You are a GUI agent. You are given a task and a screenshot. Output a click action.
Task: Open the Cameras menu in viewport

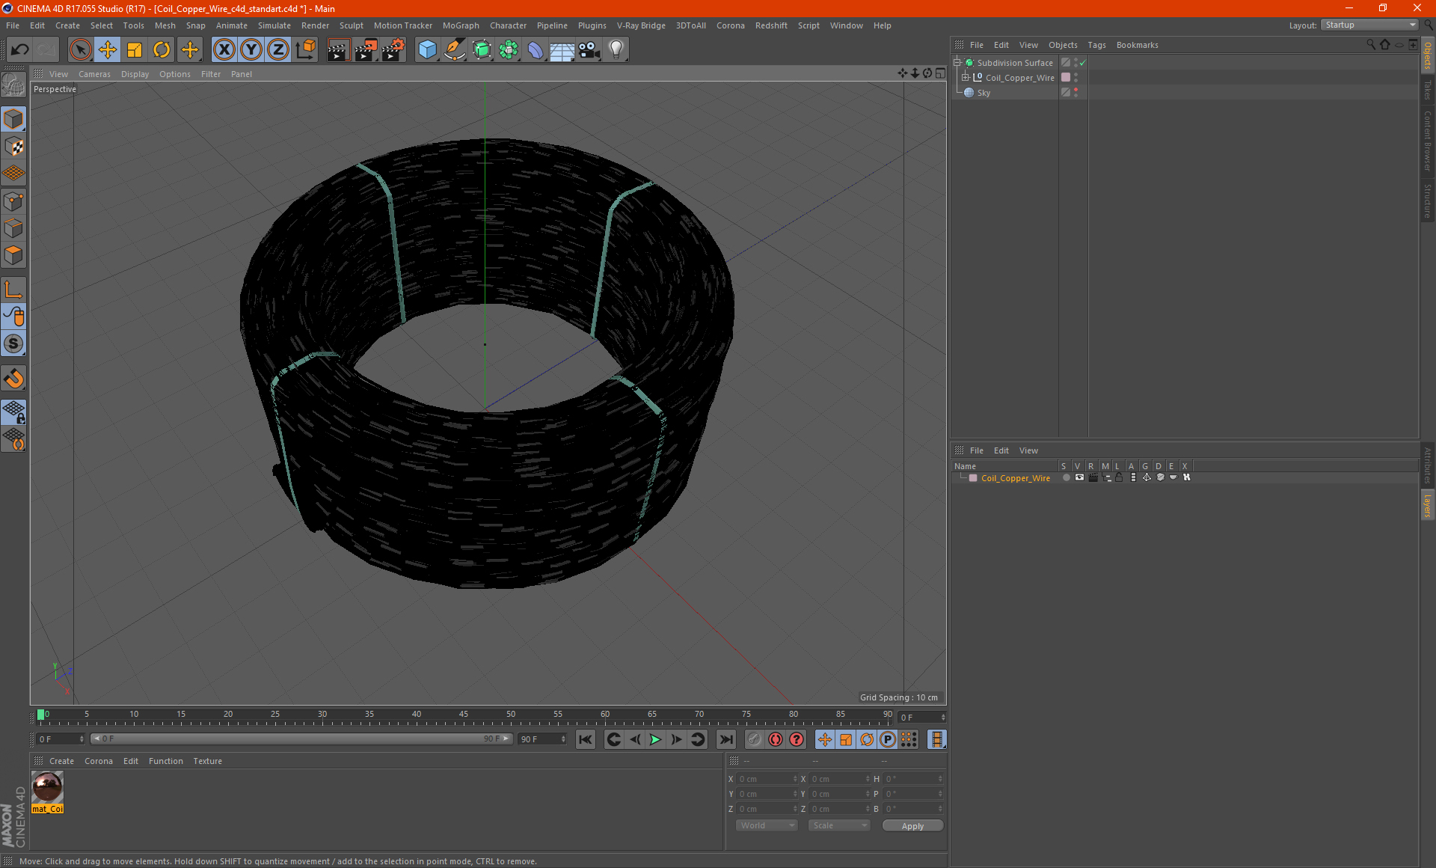[94, 74]
